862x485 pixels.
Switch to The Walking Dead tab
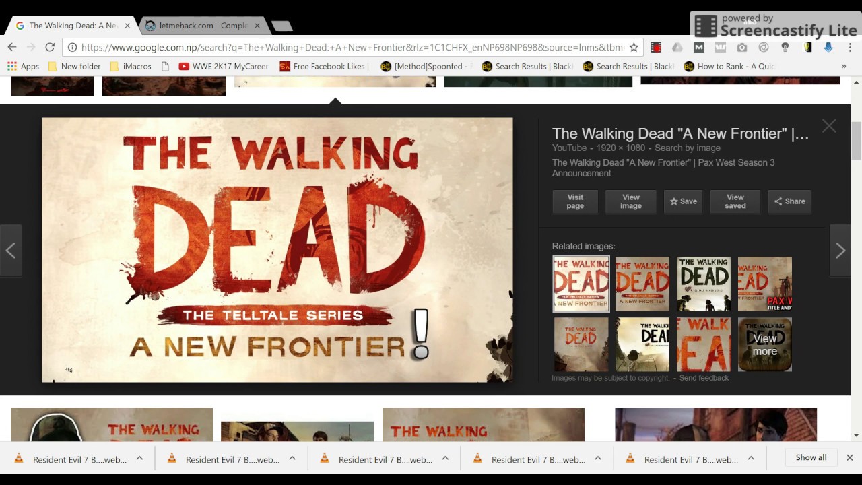[x=71, y=26]
